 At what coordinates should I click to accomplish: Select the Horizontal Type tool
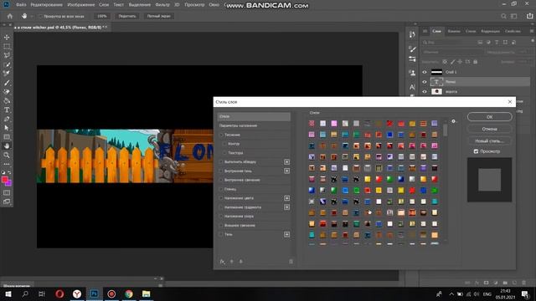pos(7,110)
